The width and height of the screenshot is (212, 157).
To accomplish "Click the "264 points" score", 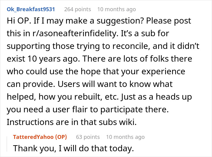I will (77, 9).
